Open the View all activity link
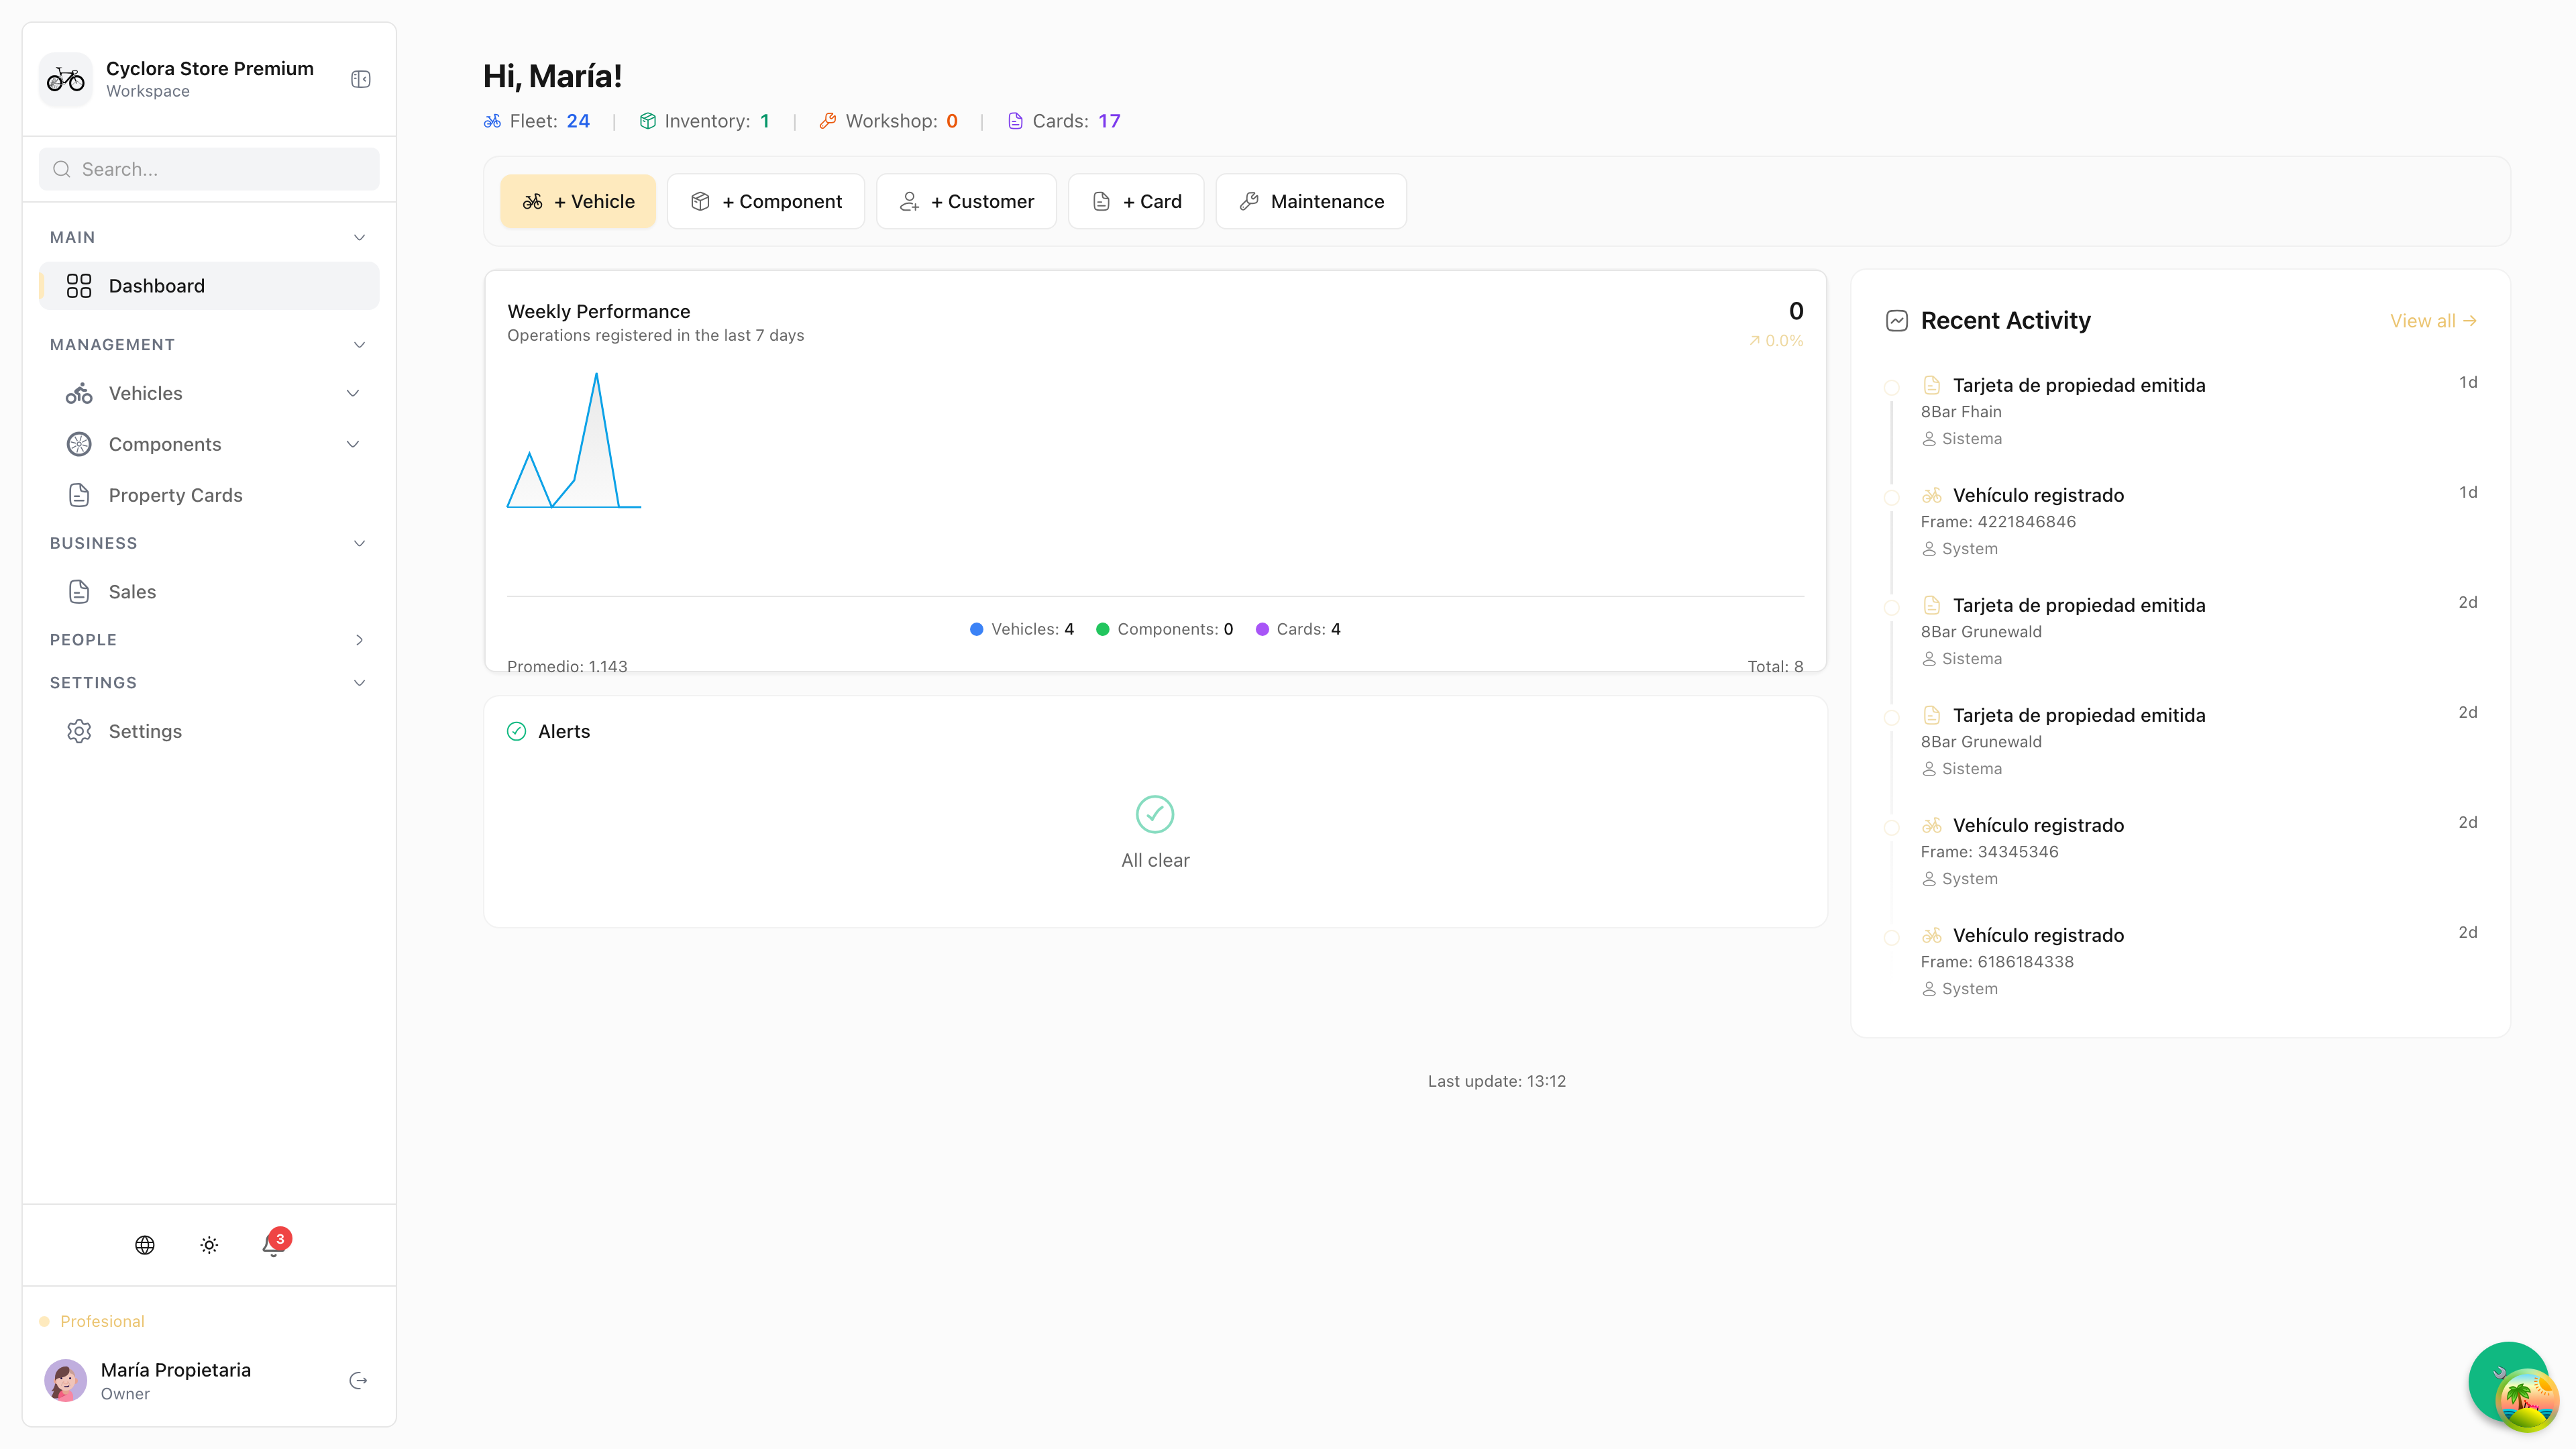The image size is (2576, 1449). pyautogui.click(x=2434, y=320)
